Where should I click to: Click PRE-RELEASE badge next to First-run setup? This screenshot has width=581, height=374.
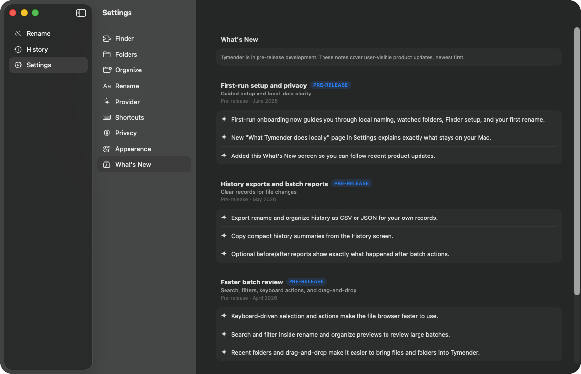(x=330, y=85)
